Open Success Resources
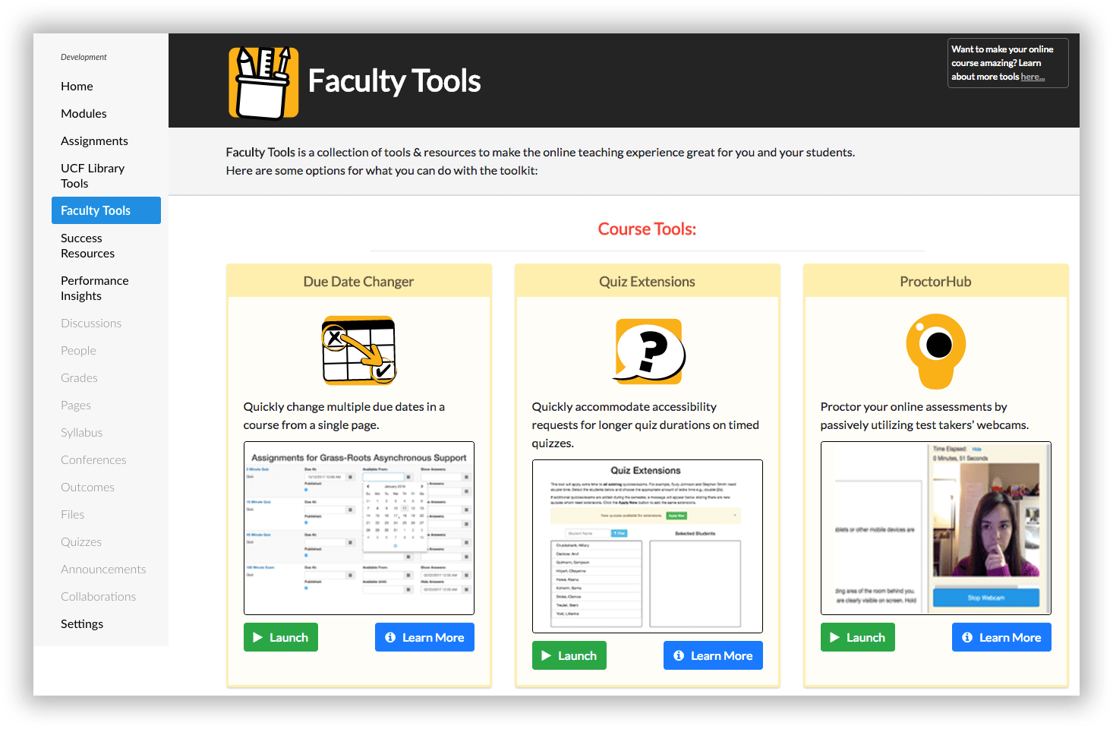Viewport: 1113px width, 729px height. (x=87, y=246)
